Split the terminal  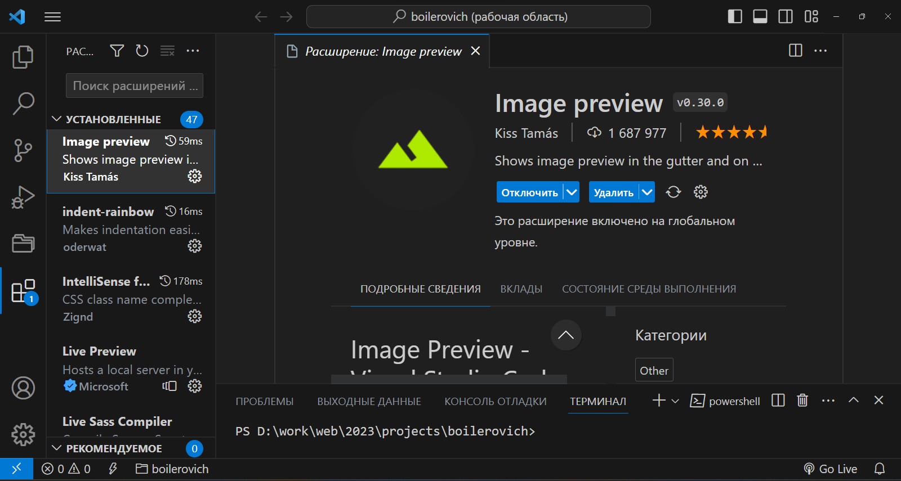(778, 401)
